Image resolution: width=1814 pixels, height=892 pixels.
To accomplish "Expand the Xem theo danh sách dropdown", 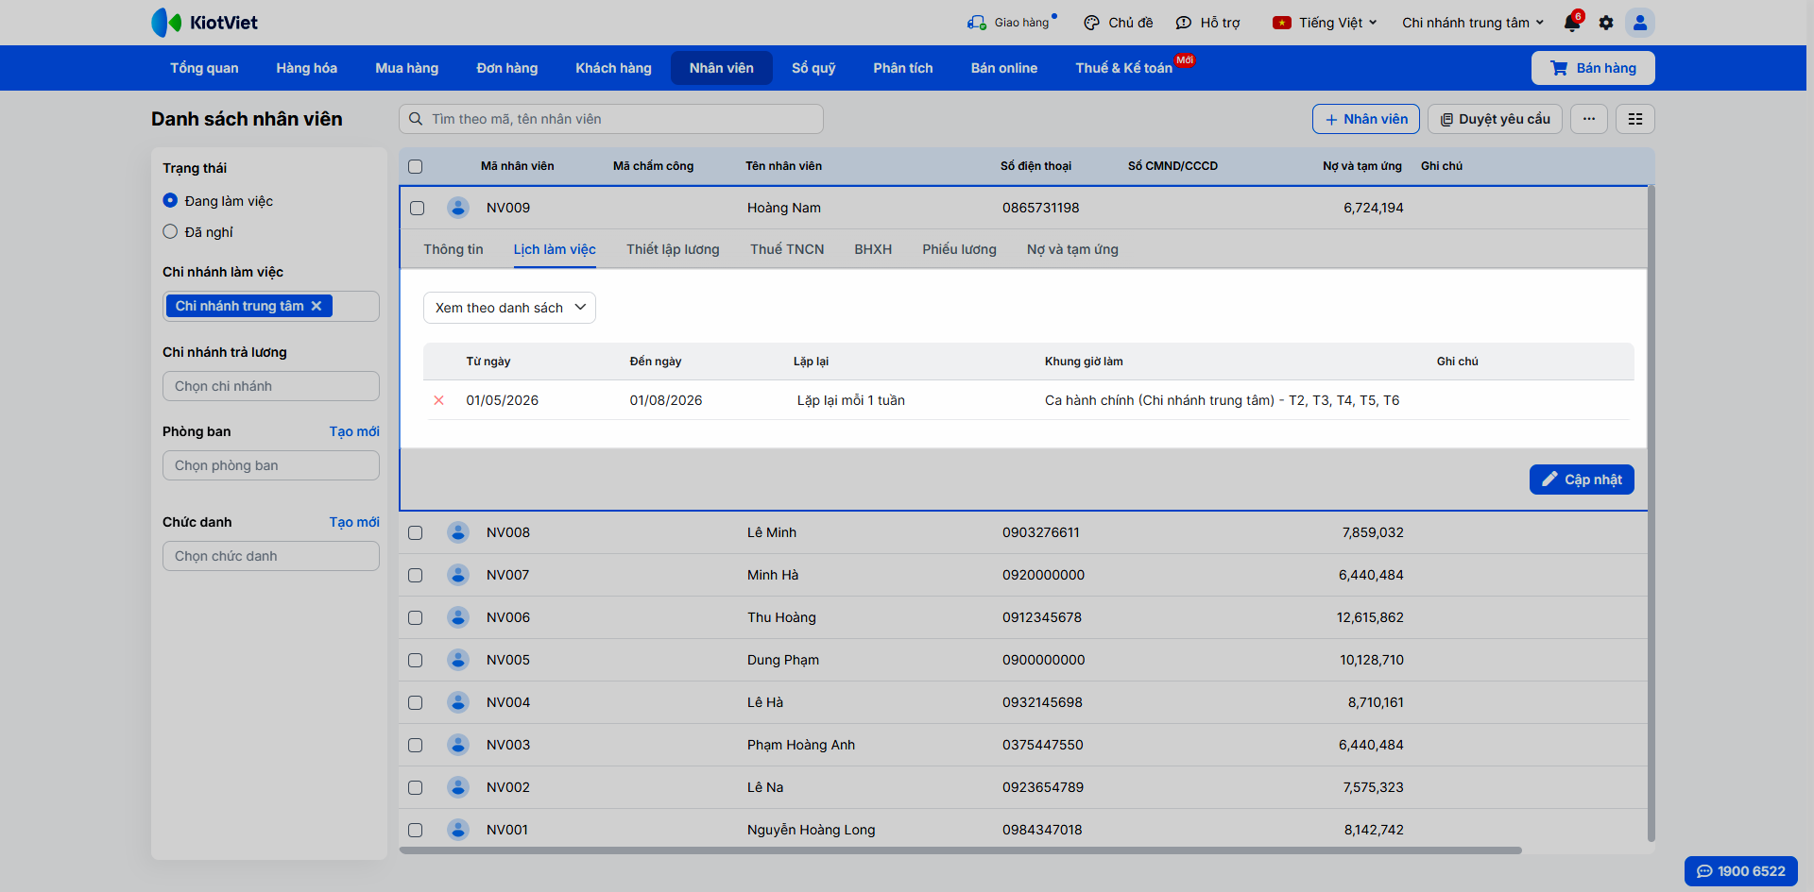I will [x=509, y=308].
